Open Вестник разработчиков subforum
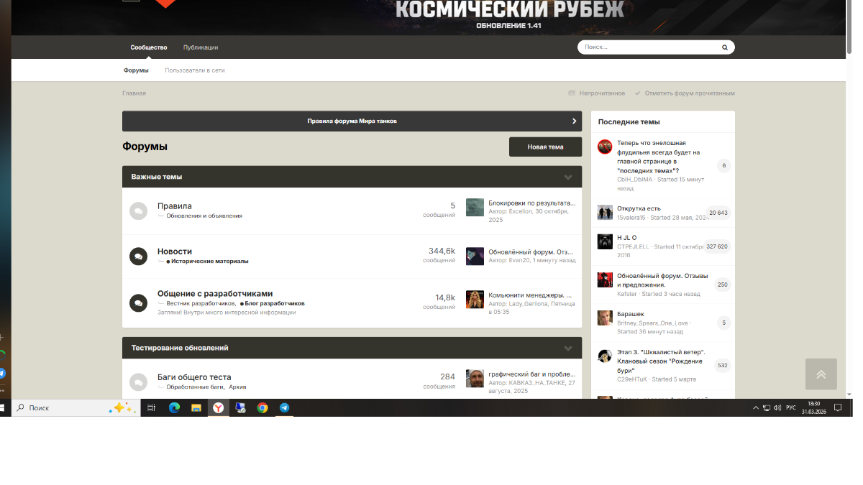This screenshot has height=485, width=863. pos(200,304)
